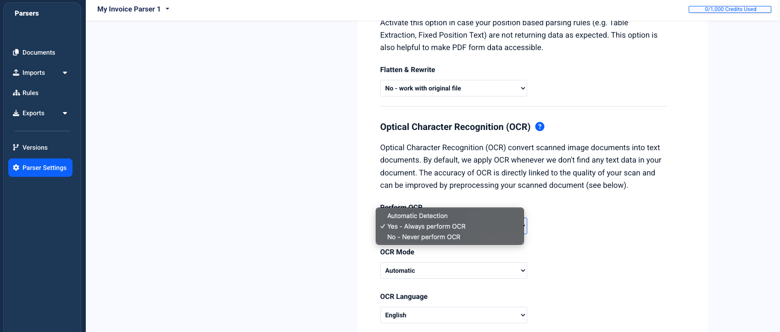Open the Flatten & Rewrite dropdown

(x=453, y=88)
